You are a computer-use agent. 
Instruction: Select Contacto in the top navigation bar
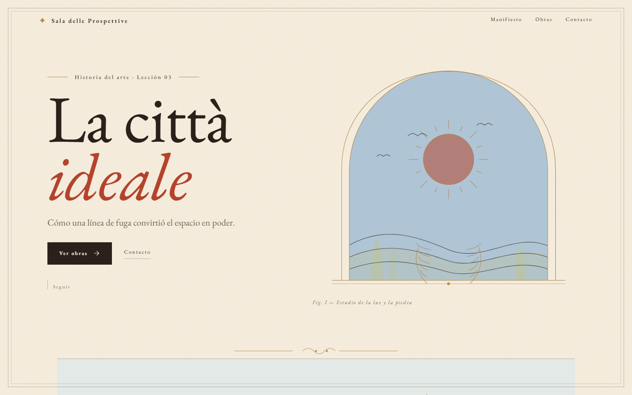(x=579, y=19)
